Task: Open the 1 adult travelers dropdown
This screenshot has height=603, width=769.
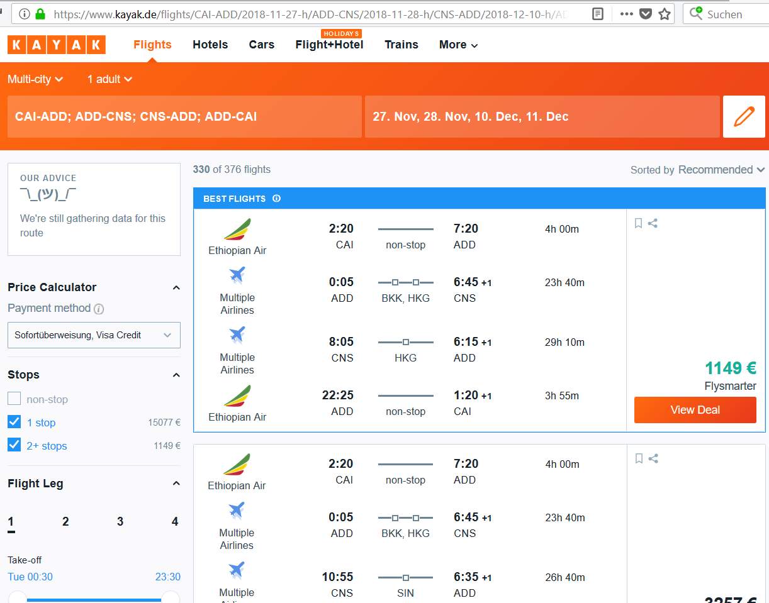Action: pos(109,79)
